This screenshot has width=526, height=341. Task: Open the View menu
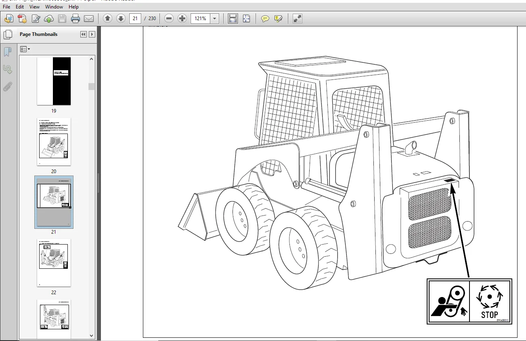tap(35, 7)
